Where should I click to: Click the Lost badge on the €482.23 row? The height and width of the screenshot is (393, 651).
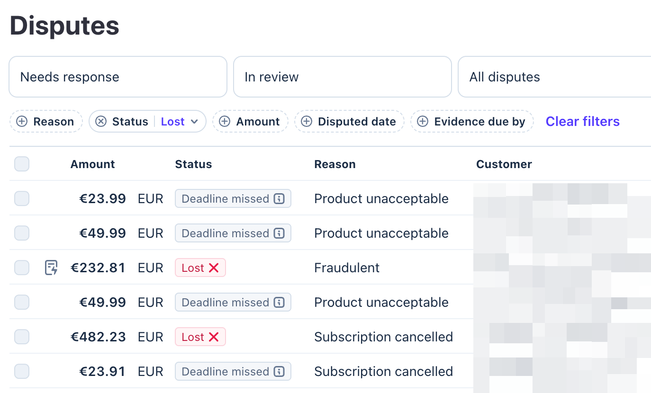pyautogui.click(x=200, y=337)
